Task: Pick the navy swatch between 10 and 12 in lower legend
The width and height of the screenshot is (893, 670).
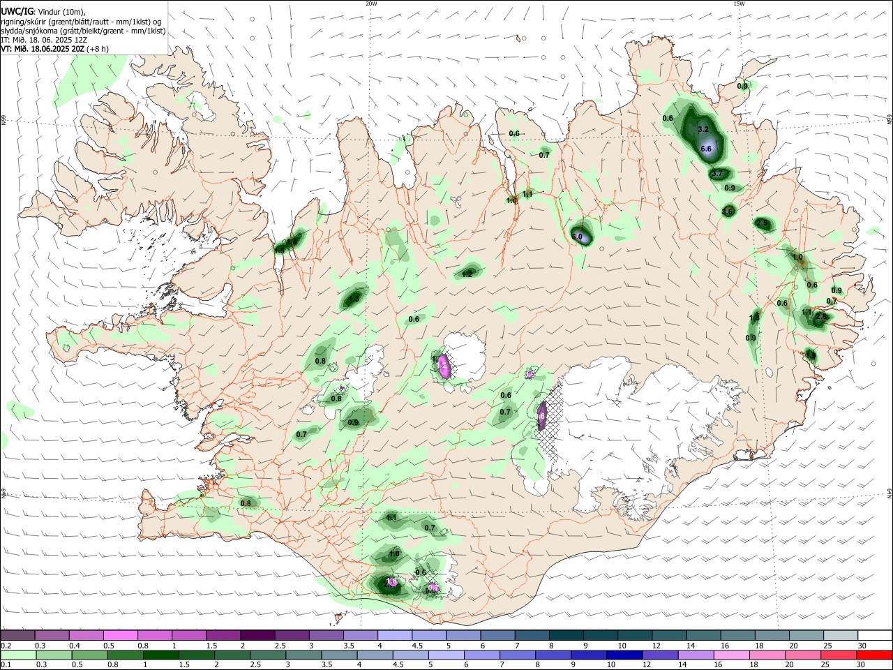Action: pyautogui.click(x=624, y=655)
